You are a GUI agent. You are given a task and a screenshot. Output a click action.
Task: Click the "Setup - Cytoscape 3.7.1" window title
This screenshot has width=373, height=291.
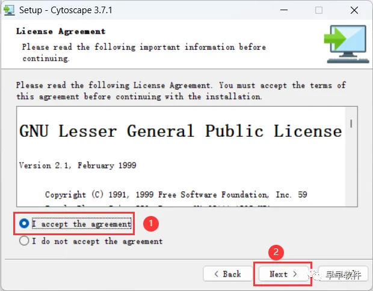tap(66, 10)
